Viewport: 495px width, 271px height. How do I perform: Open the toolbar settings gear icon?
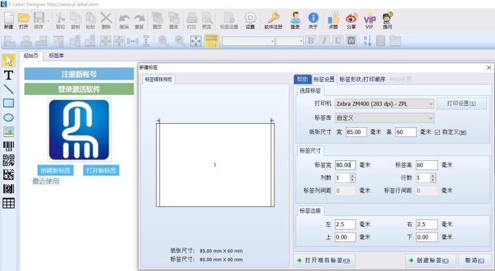click(x=250, y=21)
